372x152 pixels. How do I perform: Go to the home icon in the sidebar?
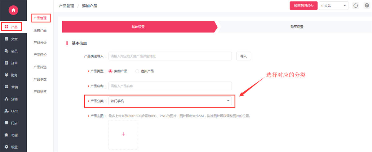[x=13, y=10]
